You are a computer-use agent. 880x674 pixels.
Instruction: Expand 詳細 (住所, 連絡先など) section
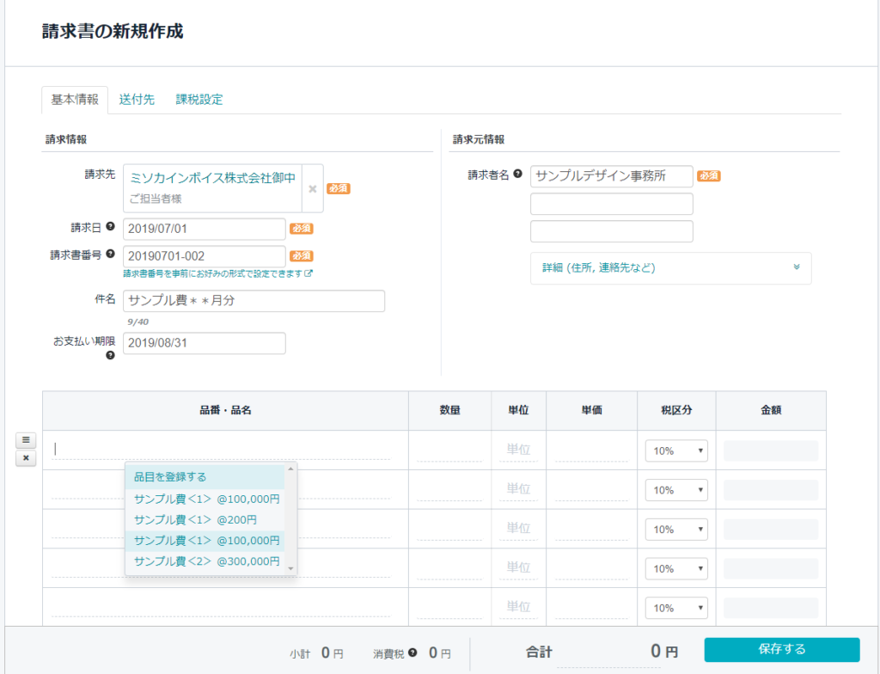670,268
